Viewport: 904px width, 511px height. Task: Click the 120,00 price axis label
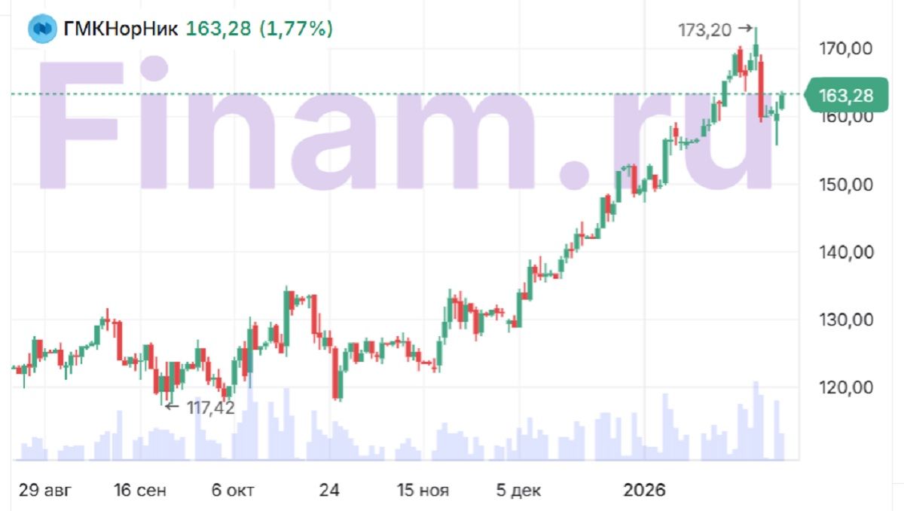pos(847,387)
